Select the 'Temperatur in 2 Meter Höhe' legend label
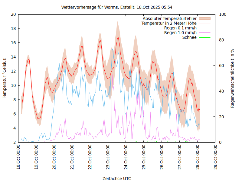The height and width of the screenshot is (182, 242). pos(169,23)
